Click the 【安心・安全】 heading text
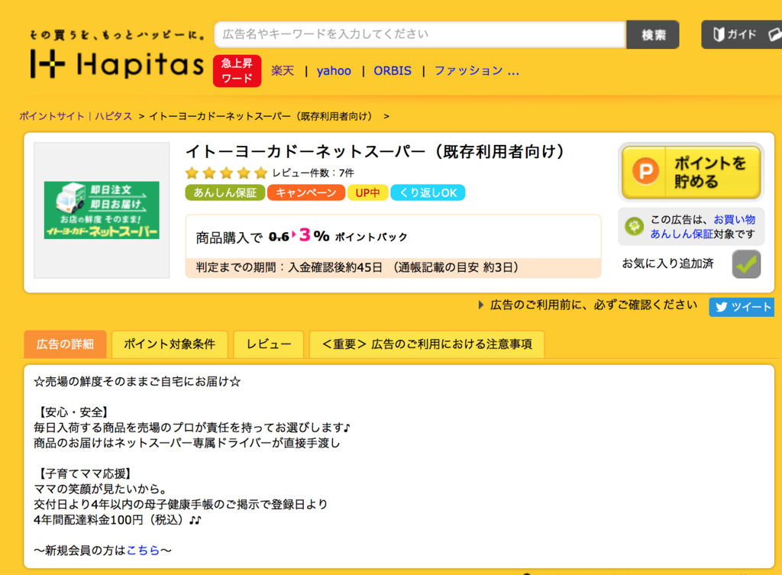 click(72, 412)
